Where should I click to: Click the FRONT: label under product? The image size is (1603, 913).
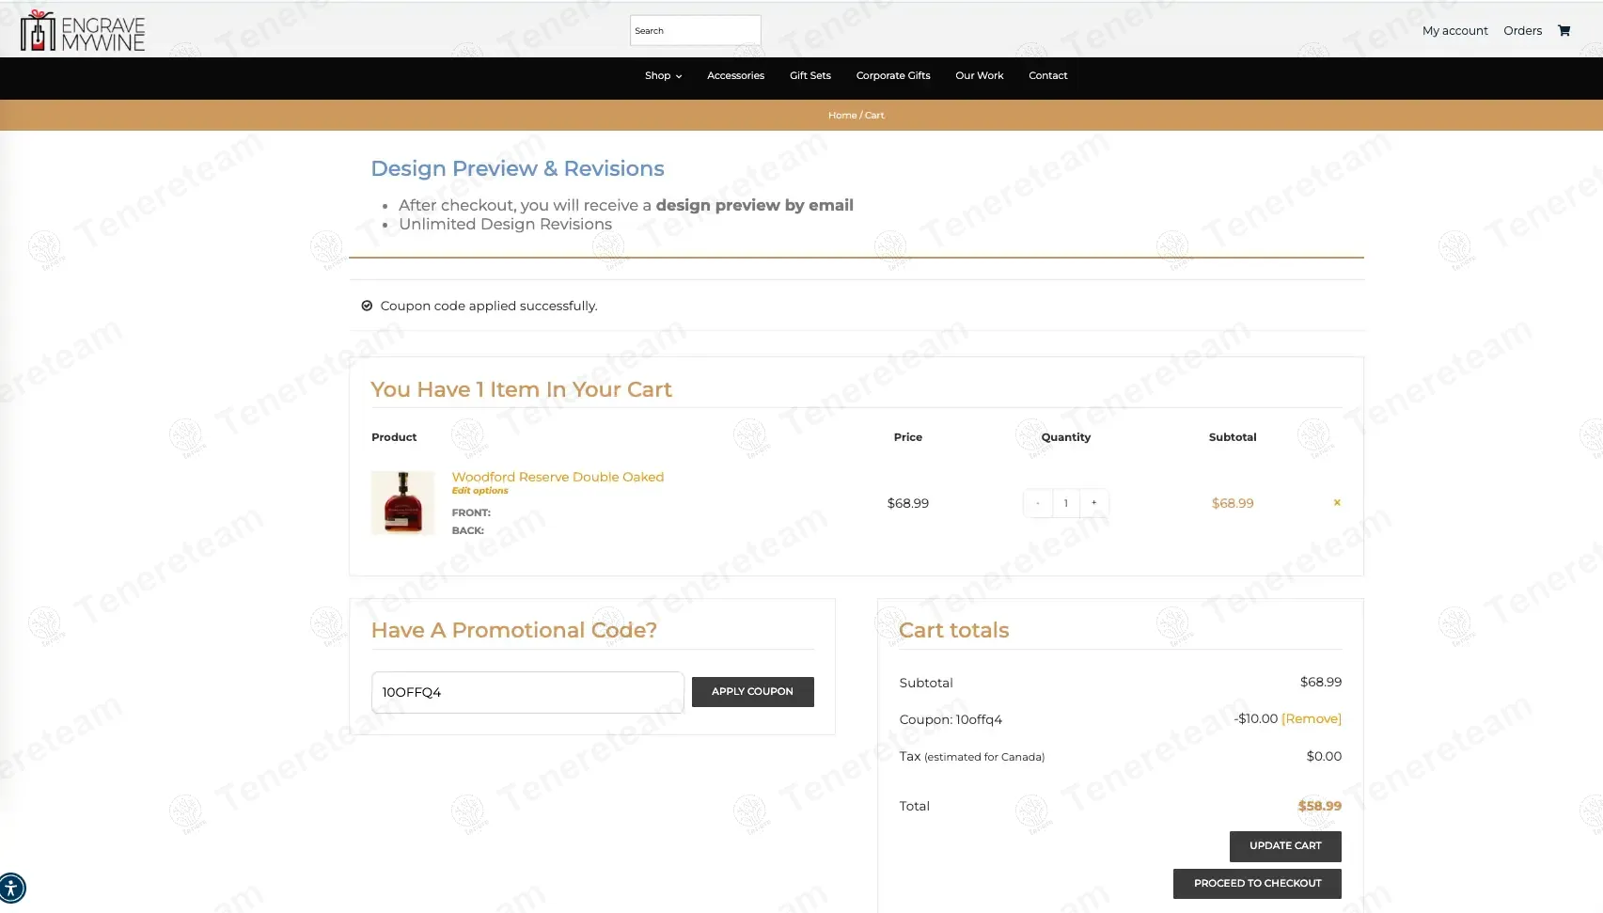[x=471, y=512]
